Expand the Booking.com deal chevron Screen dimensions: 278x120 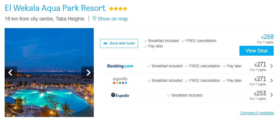(271, 66)
